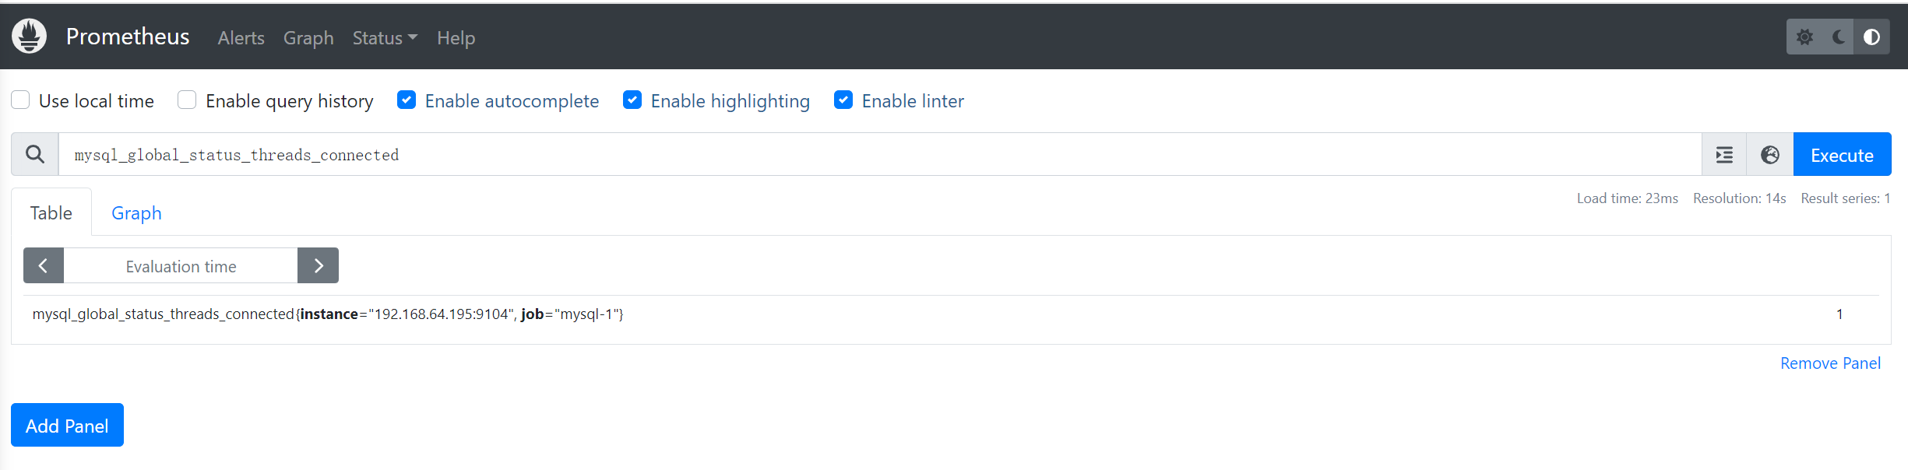Click the Prometheus flame logo icon
1908x470 pixels.
pyautogui.click(x=30, y=37)
